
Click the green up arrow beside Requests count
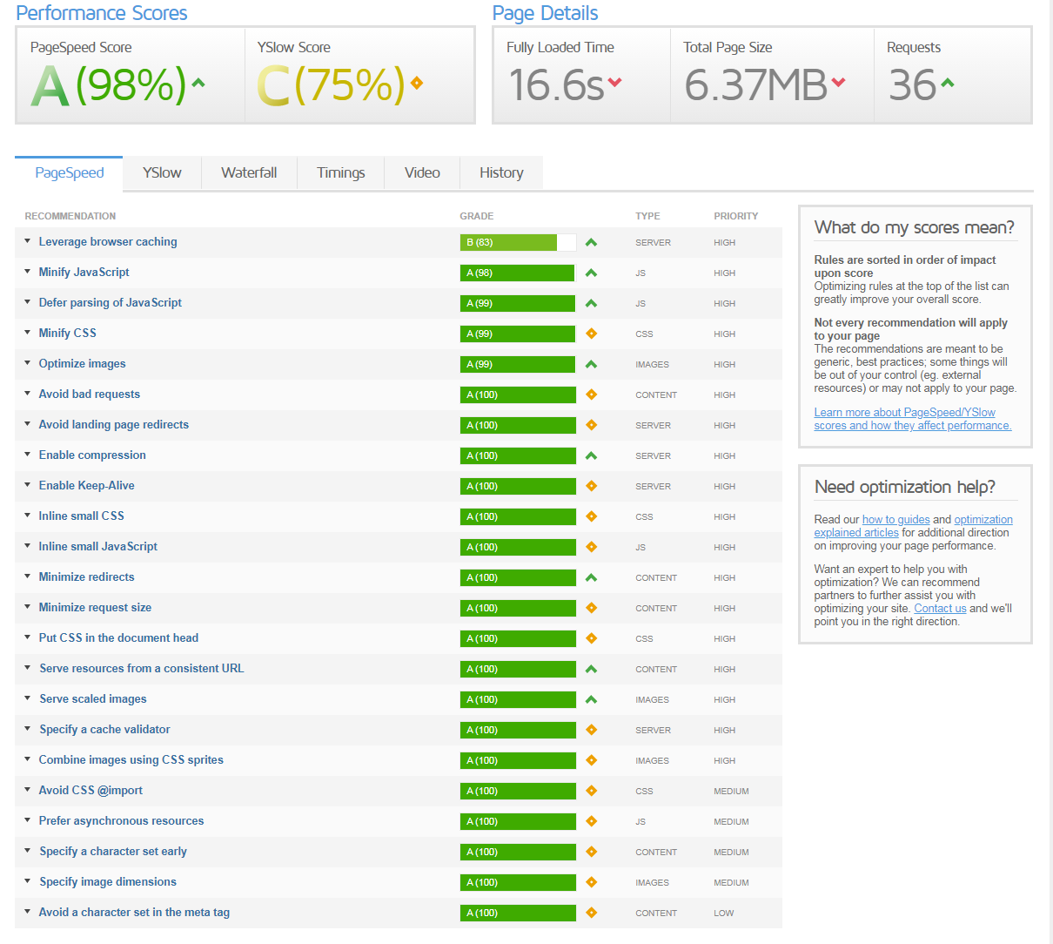[x=947, y=84]
